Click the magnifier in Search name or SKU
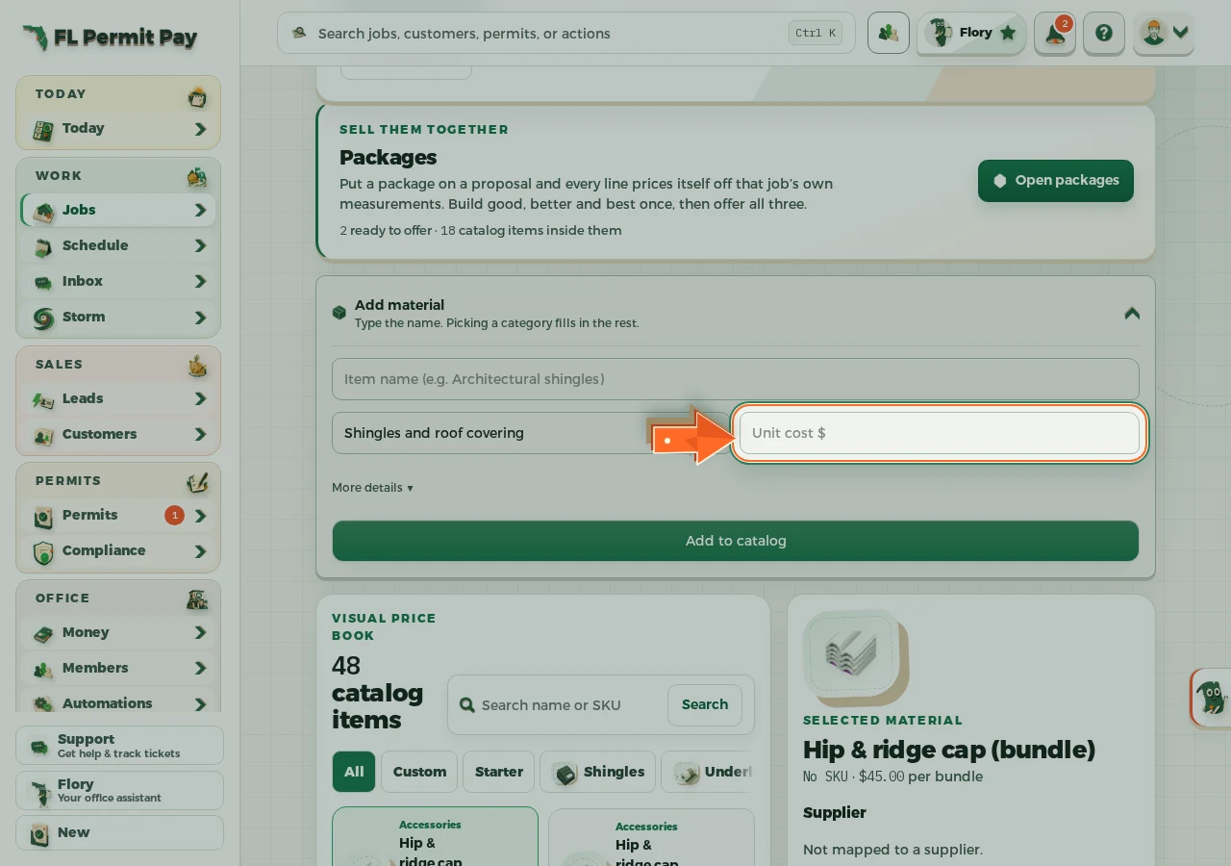Image resolution: width=1231 pixels, height=866 pixels. click(467, 705)
